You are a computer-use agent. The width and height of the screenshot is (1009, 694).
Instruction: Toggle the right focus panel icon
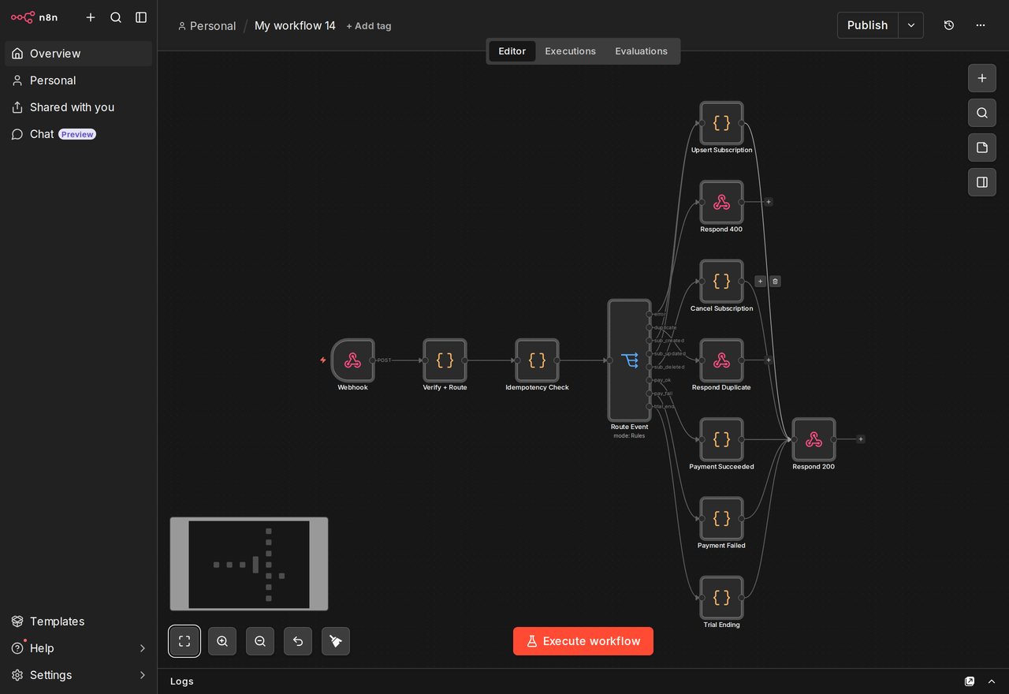982,182
